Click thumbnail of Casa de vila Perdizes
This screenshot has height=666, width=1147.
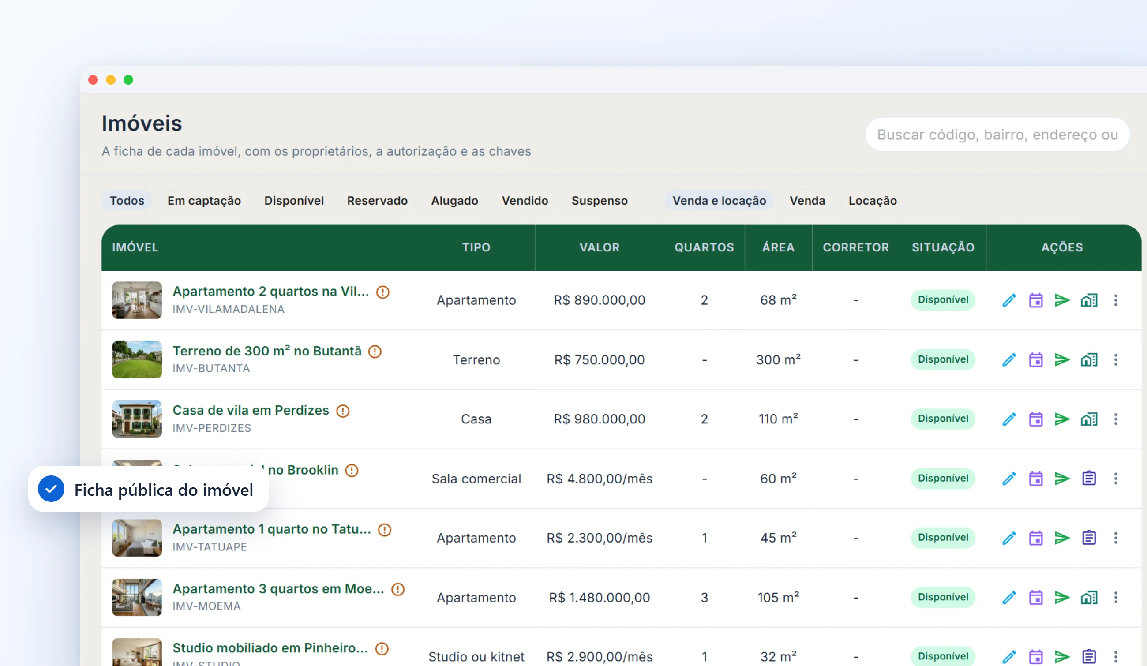tap(137, 419)
